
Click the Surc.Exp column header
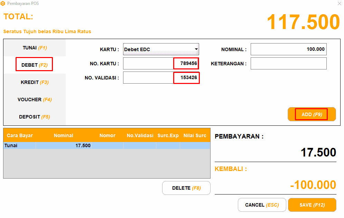click(x=168, y=135)
